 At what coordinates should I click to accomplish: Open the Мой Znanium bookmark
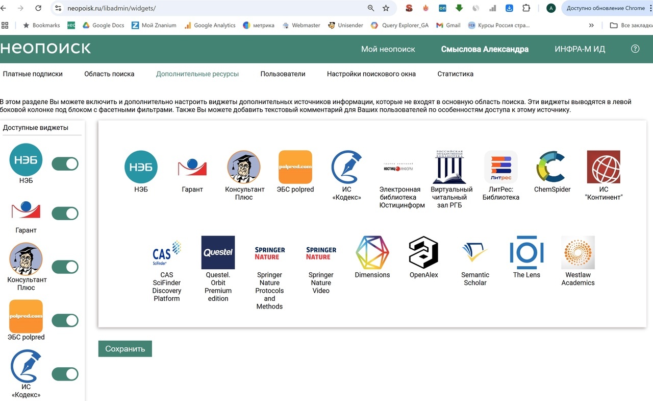click(154, 25)
